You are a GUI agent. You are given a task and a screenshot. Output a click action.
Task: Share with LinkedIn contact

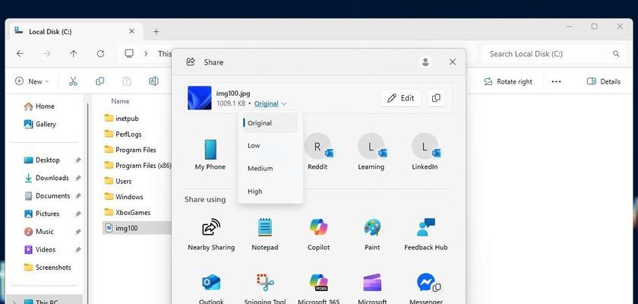pos(425,151)
